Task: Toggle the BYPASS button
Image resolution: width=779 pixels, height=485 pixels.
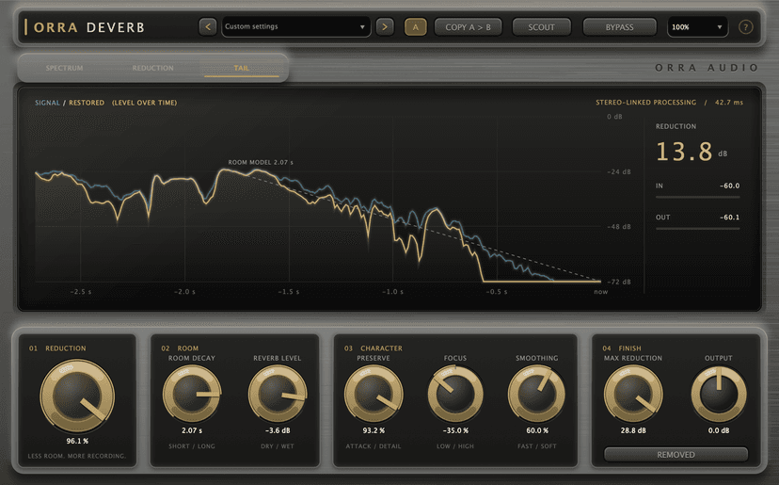Action: (x=619, y=27)
